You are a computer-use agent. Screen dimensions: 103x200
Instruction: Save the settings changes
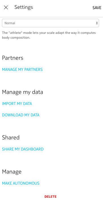pos(97,8)
